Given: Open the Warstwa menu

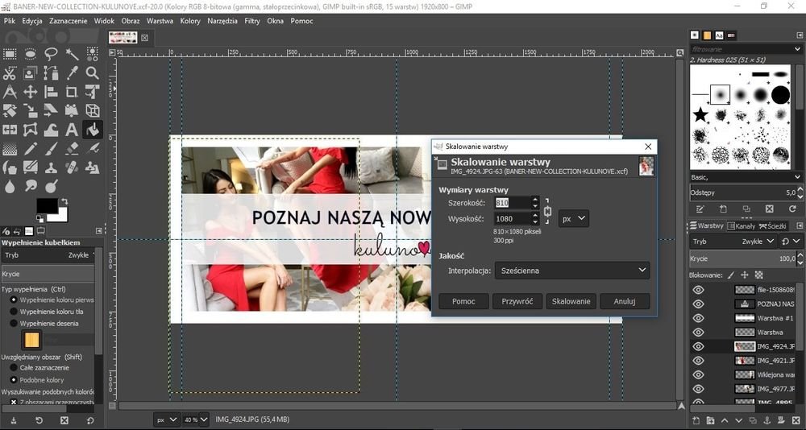Looking at the screenshot, I should tap(160, 21).
